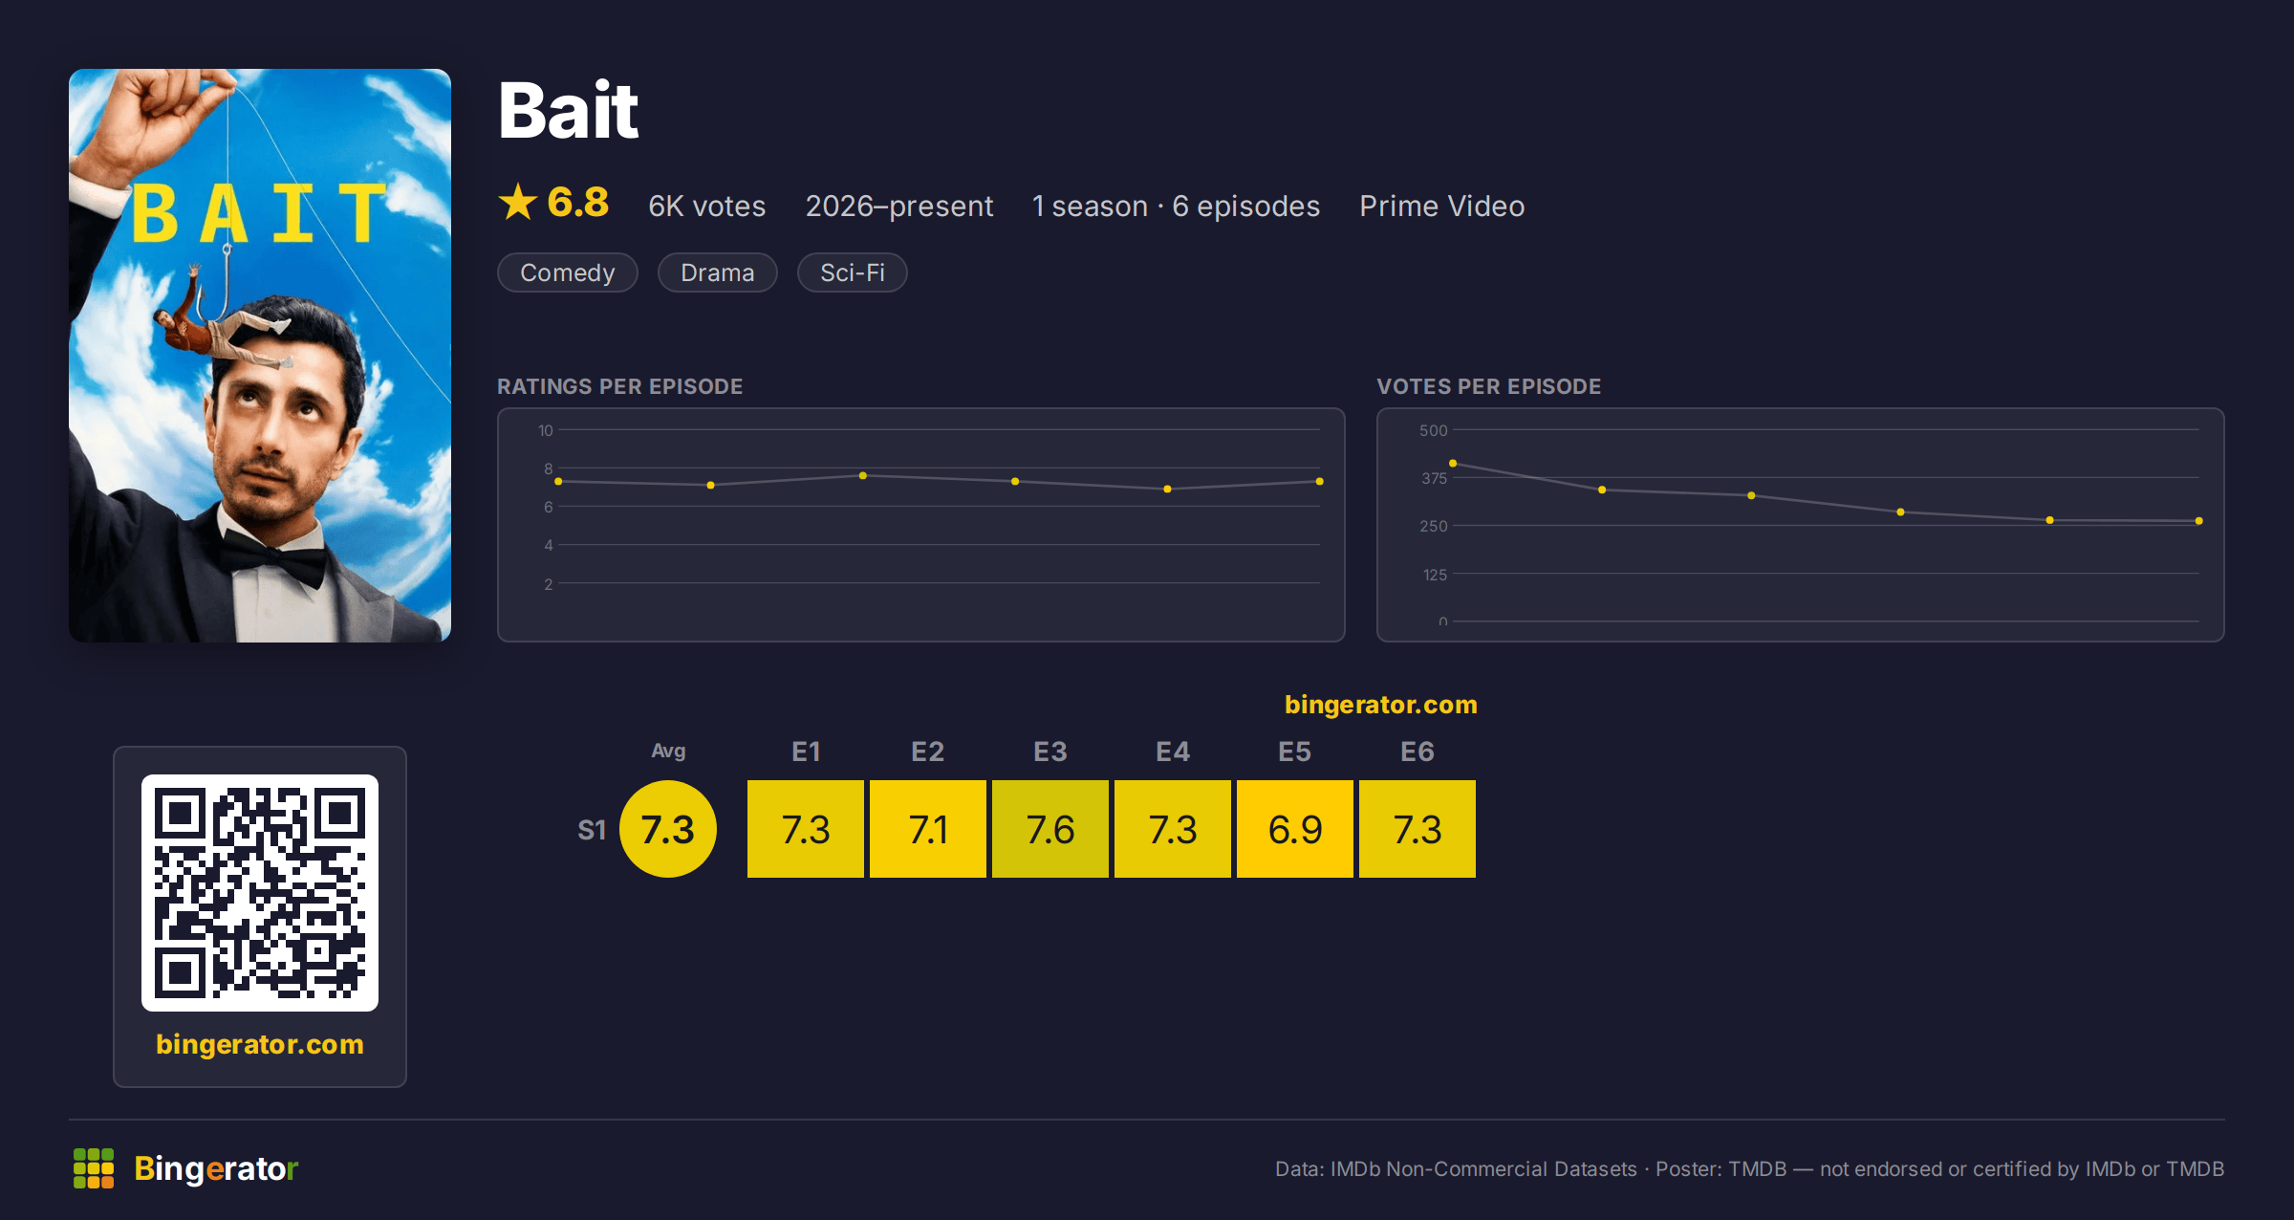The width and height of the screenshot is (2294, 1220).
Task: Select the Sci-Fi genre tag
Action: tap(853, 272)
